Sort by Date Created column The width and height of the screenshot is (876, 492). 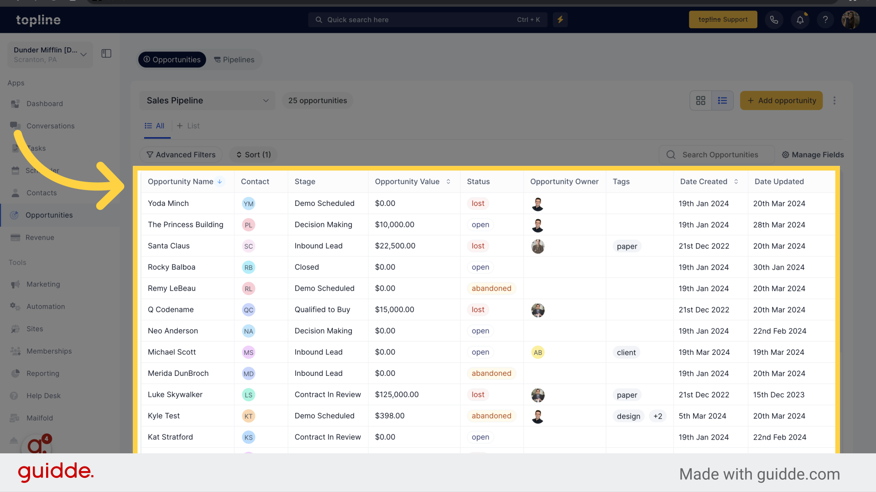(736, 181)
